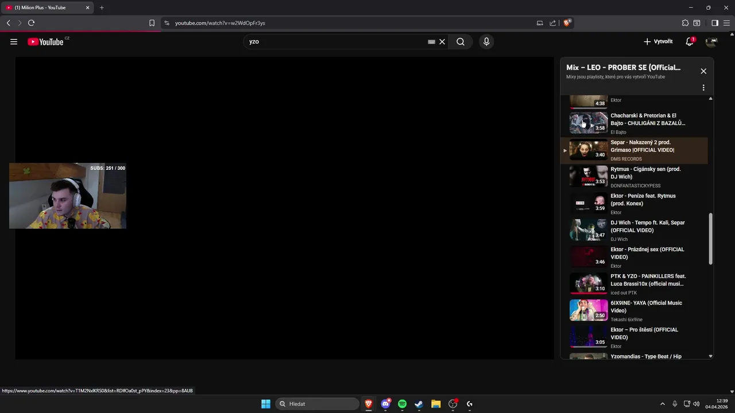The height and width of the screenshot is (413, 735).
Task: Clear the search query with X
Action: pyautogui.click(x=442, y=42)
